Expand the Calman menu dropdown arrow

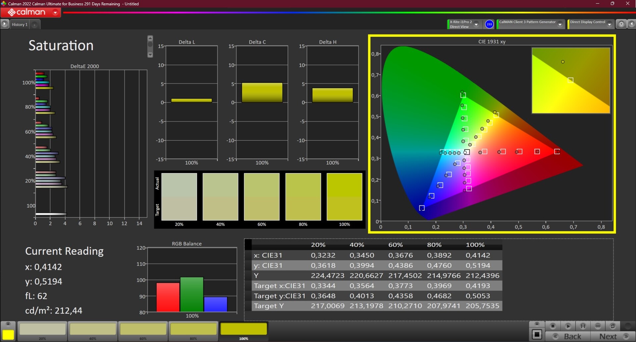pyautogui.click(x=55, y=13)
